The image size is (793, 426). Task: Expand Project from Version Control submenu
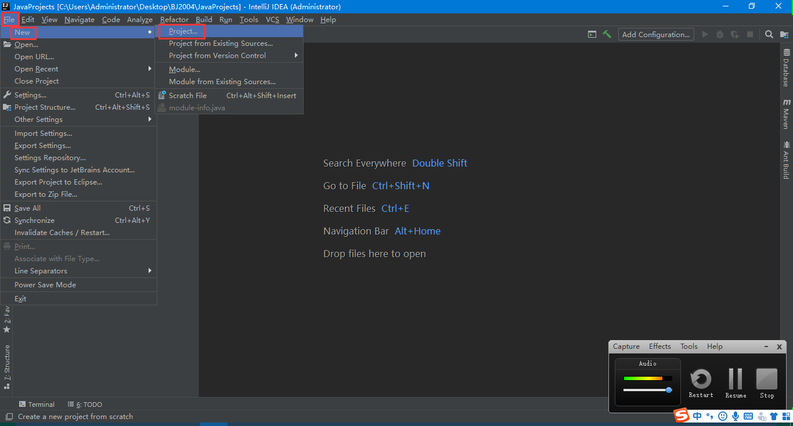[229, 56]
